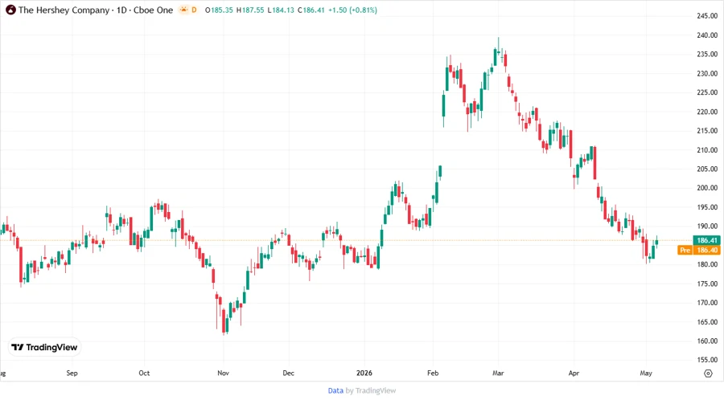This screenshot has width=724, height=400.
Task: Select The Hershey Company symbol title
Action: pyautogui.click(x=64, y=10)
